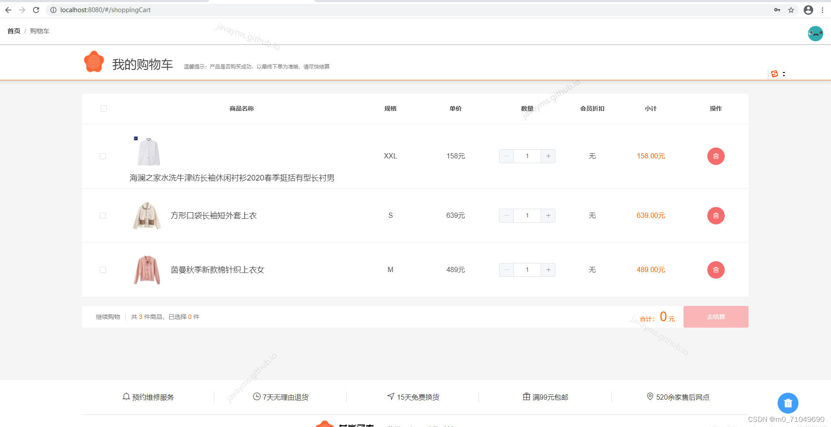Open the small dropdown arrow near the S icon
The image size is (831, 427).
784,74
